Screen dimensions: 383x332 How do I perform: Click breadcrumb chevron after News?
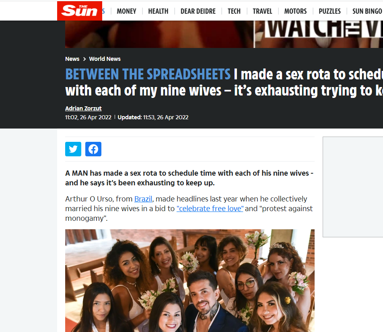point(84,59)
